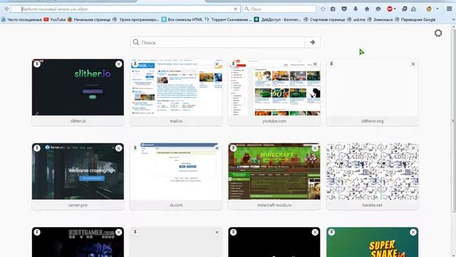The image size is (456, 257).
Task: Click the home icon in toolbar
Action: point(367,9)
